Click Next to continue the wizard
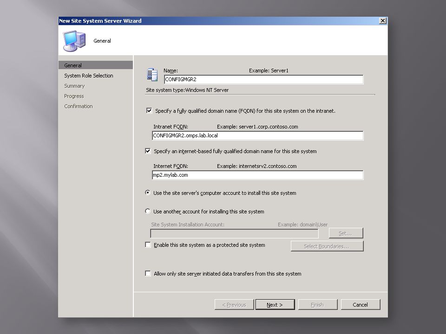This screenshot has height=334, width=446. (275, 304)
